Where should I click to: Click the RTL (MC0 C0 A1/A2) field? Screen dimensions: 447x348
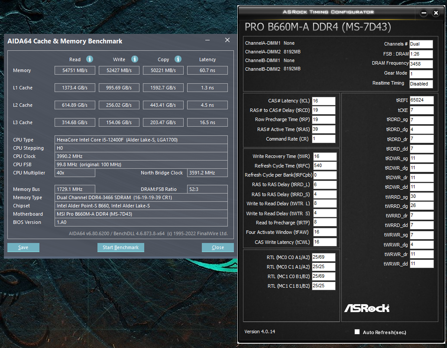coord(324,257)
